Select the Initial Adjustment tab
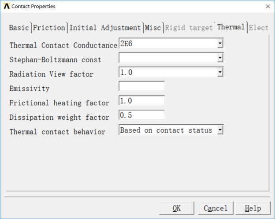 pos(105,28)
